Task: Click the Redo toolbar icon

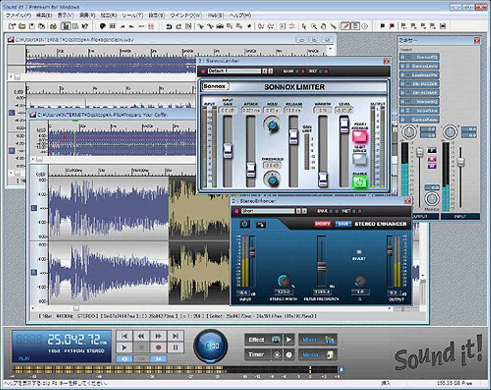Action: [x=179, y=27]
